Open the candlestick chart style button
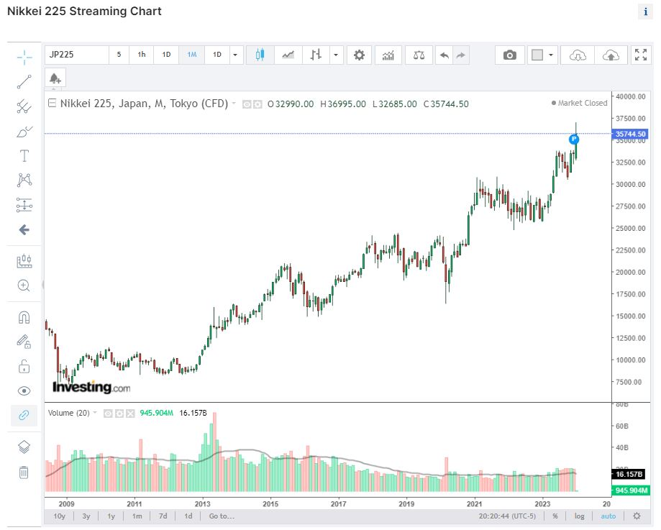661x530 pixels. pyautogui.click(x=260, y=55)
